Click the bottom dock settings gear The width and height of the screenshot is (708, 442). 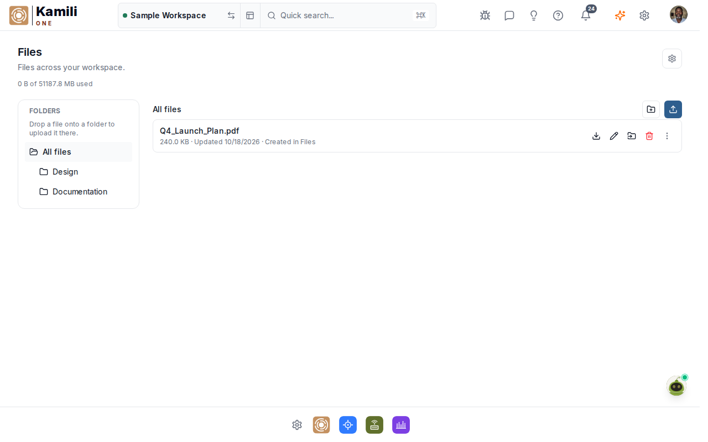(297, 425)
